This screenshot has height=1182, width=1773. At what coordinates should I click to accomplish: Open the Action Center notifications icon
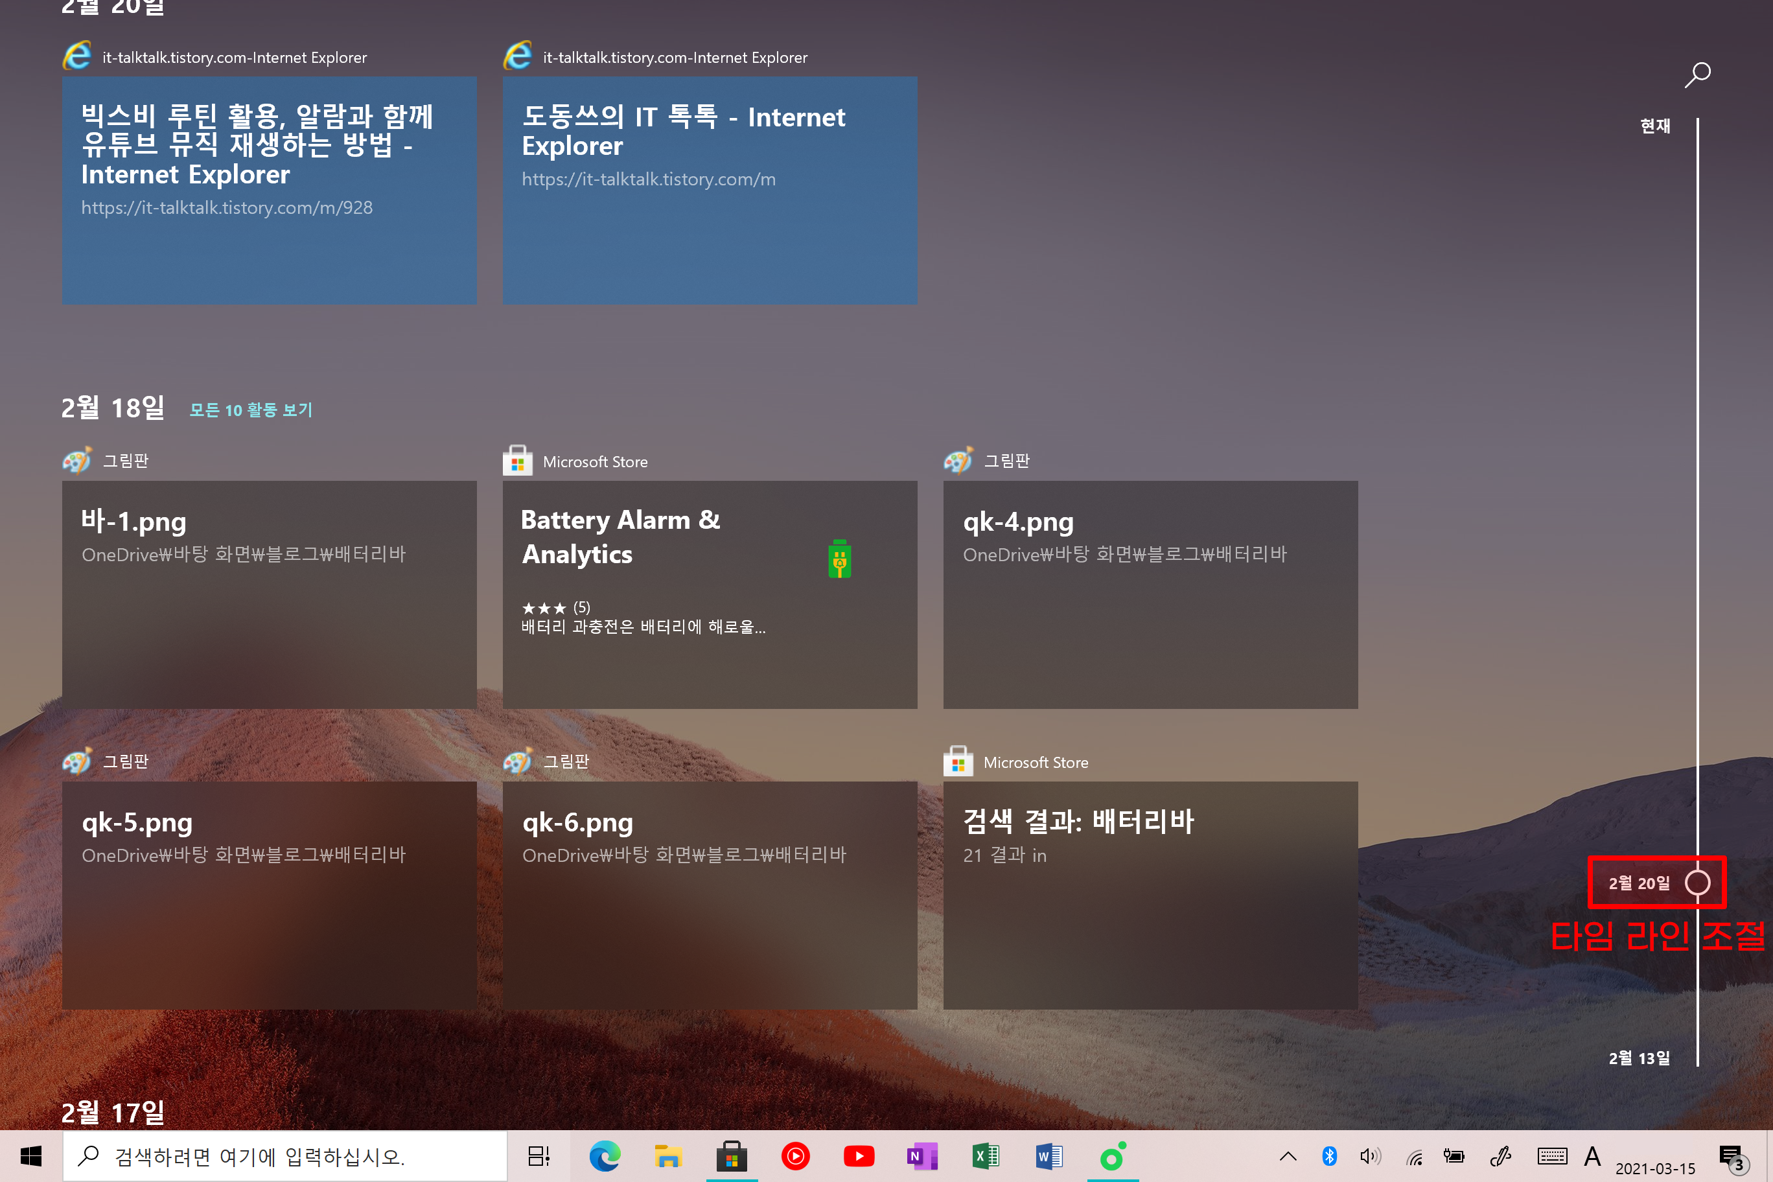[x=1731, y=1157]
